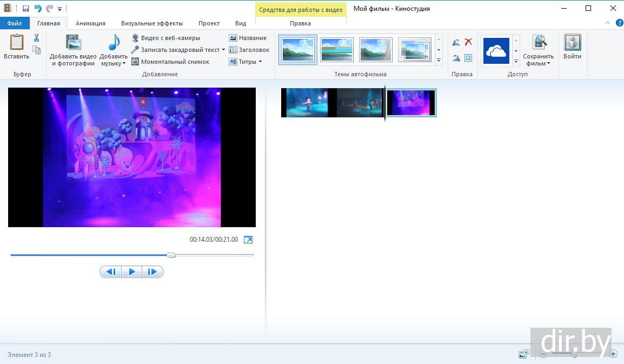
Task: Click the OneDrive cloud sharing icon
Action: (496, 51)
